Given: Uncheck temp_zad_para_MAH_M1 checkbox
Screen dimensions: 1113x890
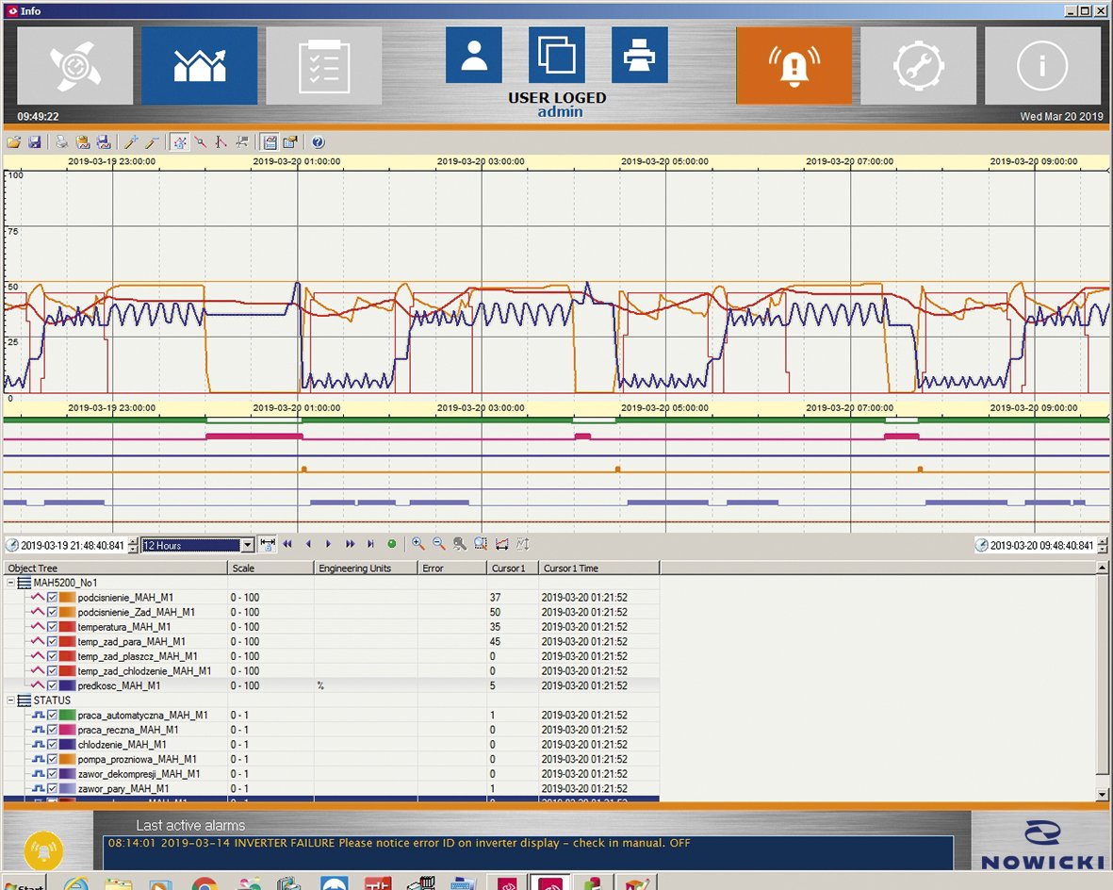Looking at the screenshot, I should pyautogui.click(x=53, y=641).
